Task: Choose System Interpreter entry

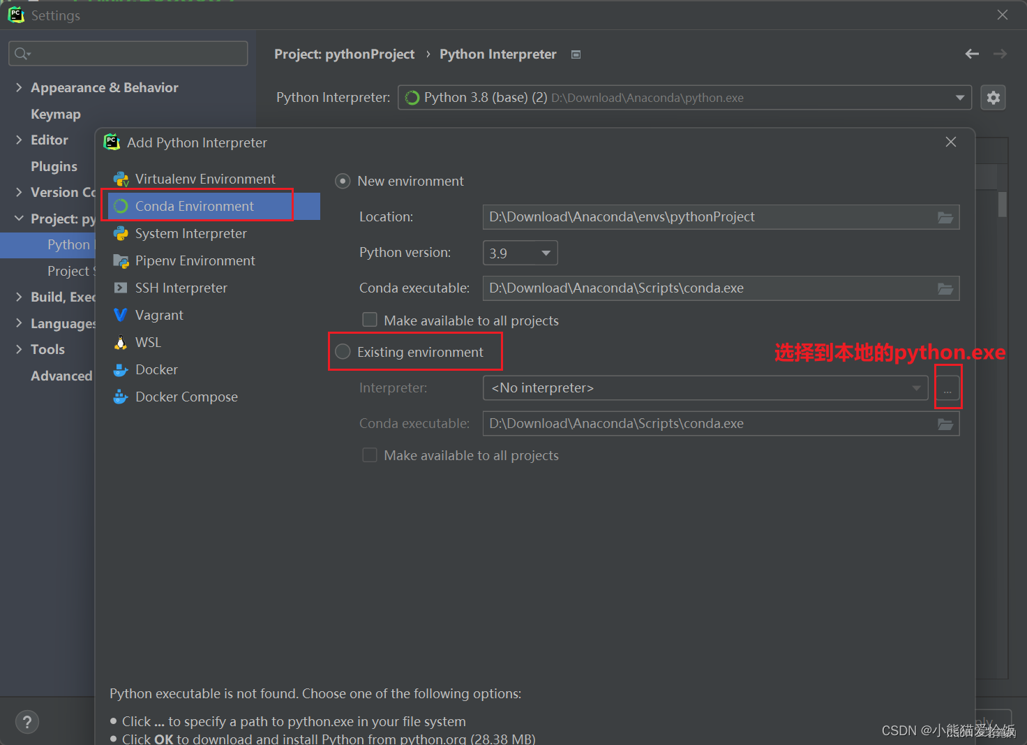Action: click(x=190, y=233)
